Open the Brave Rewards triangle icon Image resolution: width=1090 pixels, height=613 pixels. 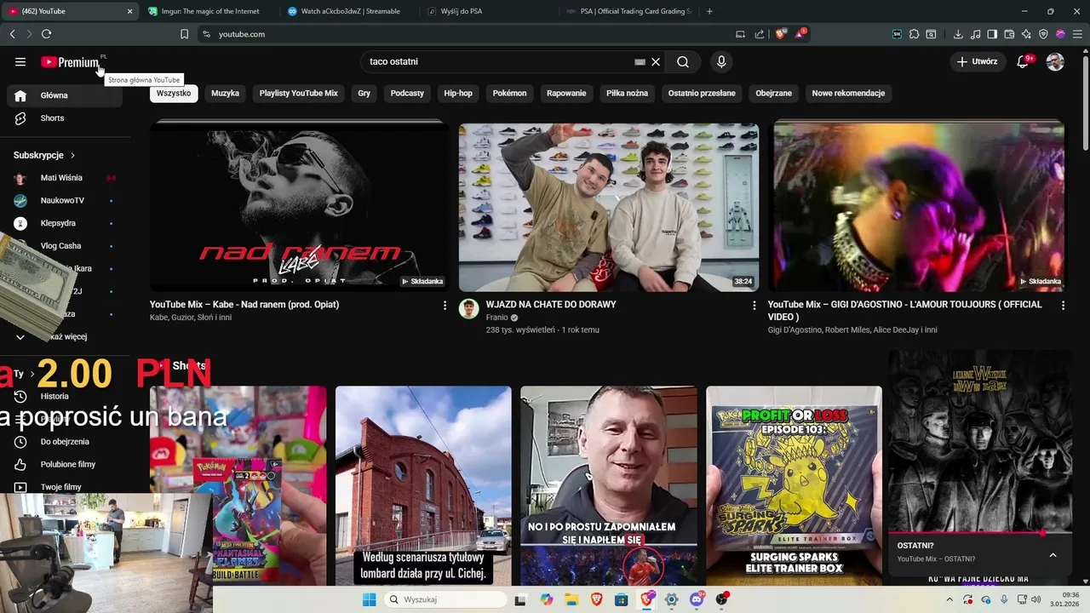[x=800, y=34]
